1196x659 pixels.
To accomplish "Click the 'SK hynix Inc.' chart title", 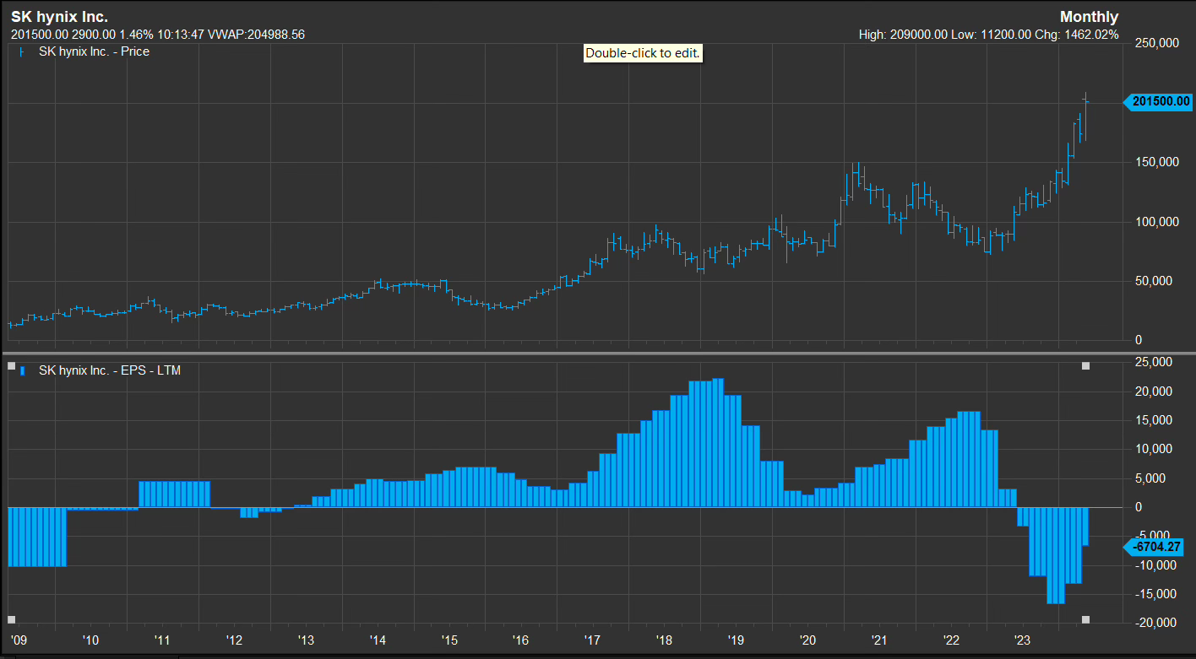I will pos(59,17).
